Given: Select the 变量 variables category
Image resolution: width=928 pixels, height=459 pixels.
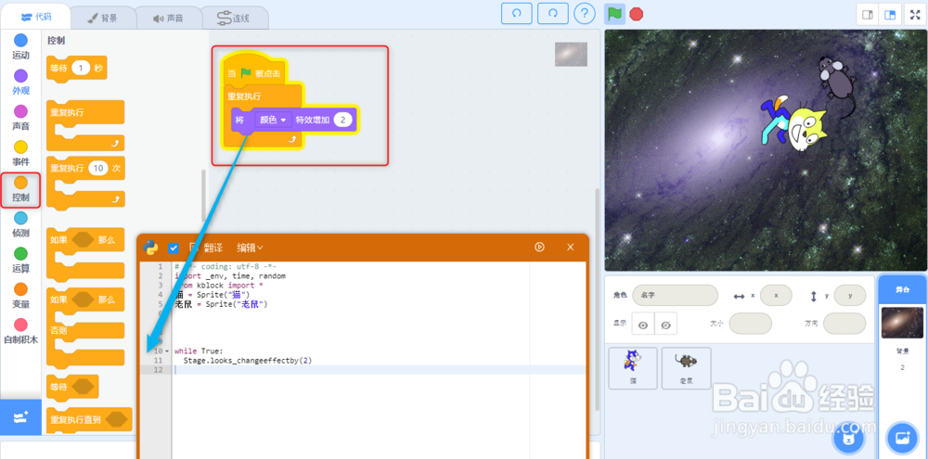Looking at the screenshot, I should tap(20, 296).
